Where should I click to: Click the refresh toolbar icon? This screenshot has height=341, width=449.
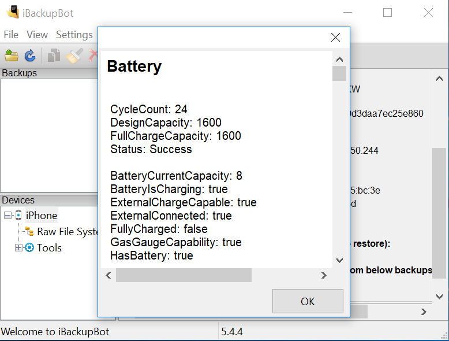(30, 55)
